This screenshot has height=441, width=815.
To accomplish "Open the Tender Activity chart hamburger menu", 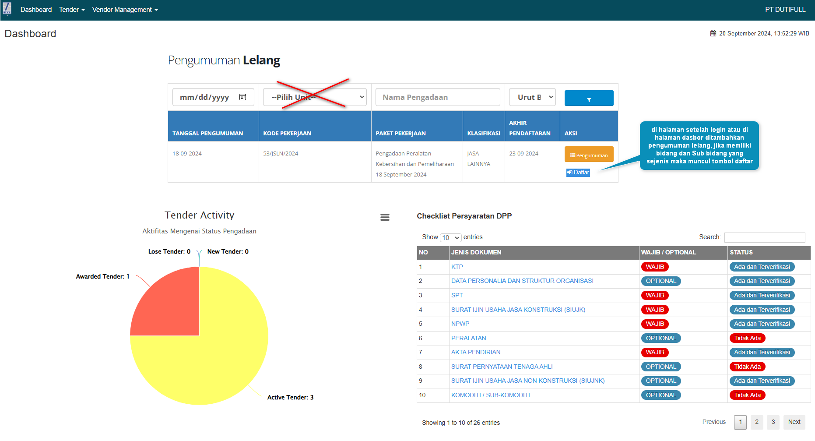I will coord(385,217).
